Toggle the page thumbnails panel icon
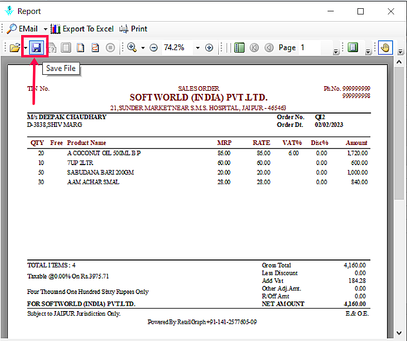The image size is (407, 341). pos(239,48)
